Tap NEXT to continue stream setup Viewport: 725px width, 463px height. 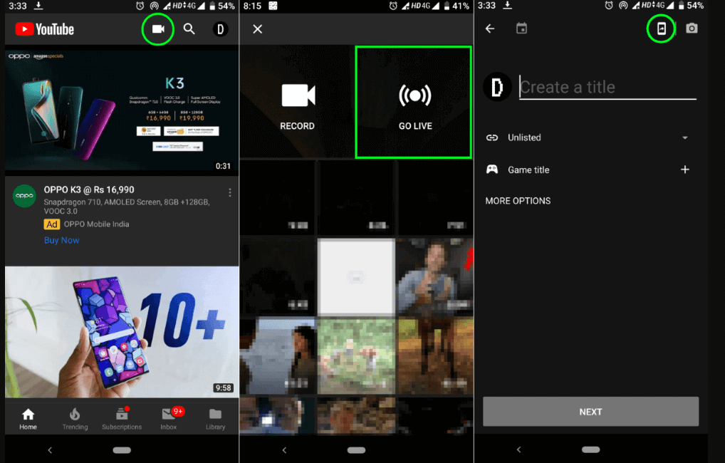(x=590, y=411)
